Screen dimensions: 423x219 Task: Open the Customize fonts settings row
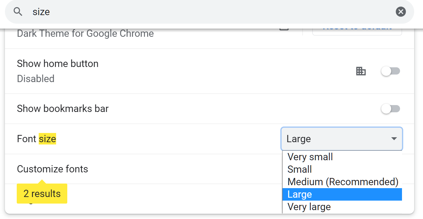click(x=53, y=169)
